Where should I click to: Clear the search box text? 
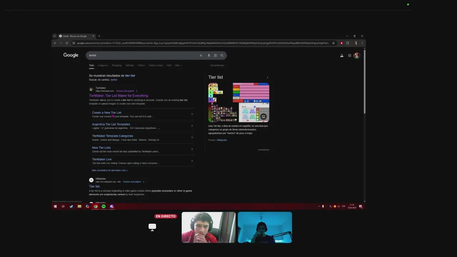tap(201, 55)
